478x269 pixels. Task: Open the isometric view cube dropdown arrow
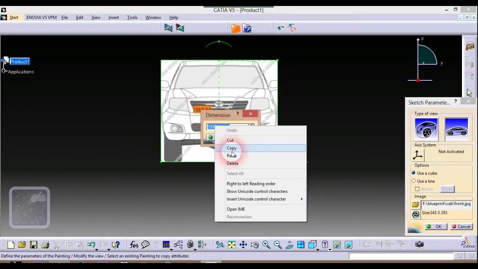(318, 250)
